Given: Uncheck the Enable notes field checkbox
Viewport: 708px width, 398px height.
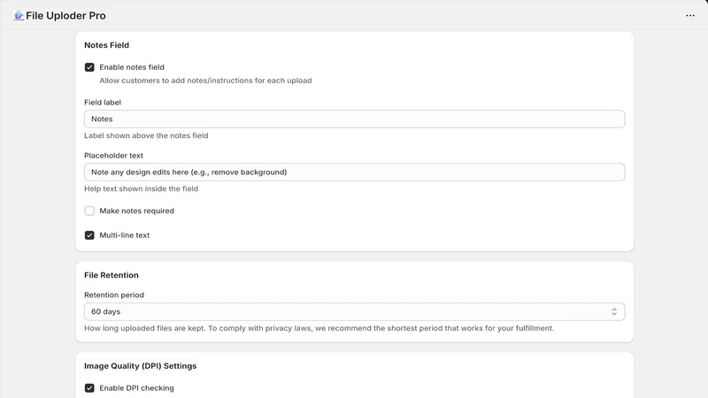Looking at the screenshot, I should click(89, 67).
